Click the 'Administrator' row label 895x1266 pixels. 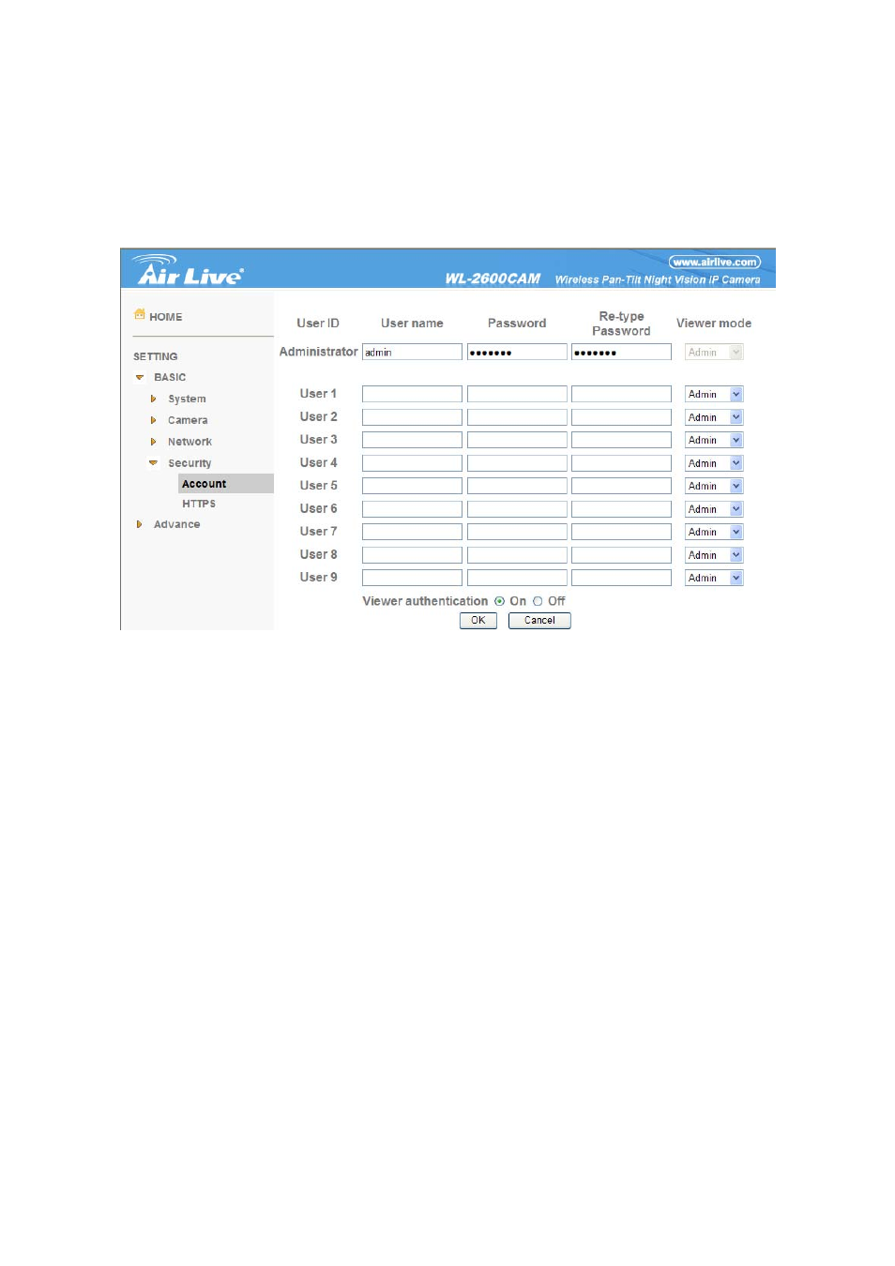click(x=318, y=352)
